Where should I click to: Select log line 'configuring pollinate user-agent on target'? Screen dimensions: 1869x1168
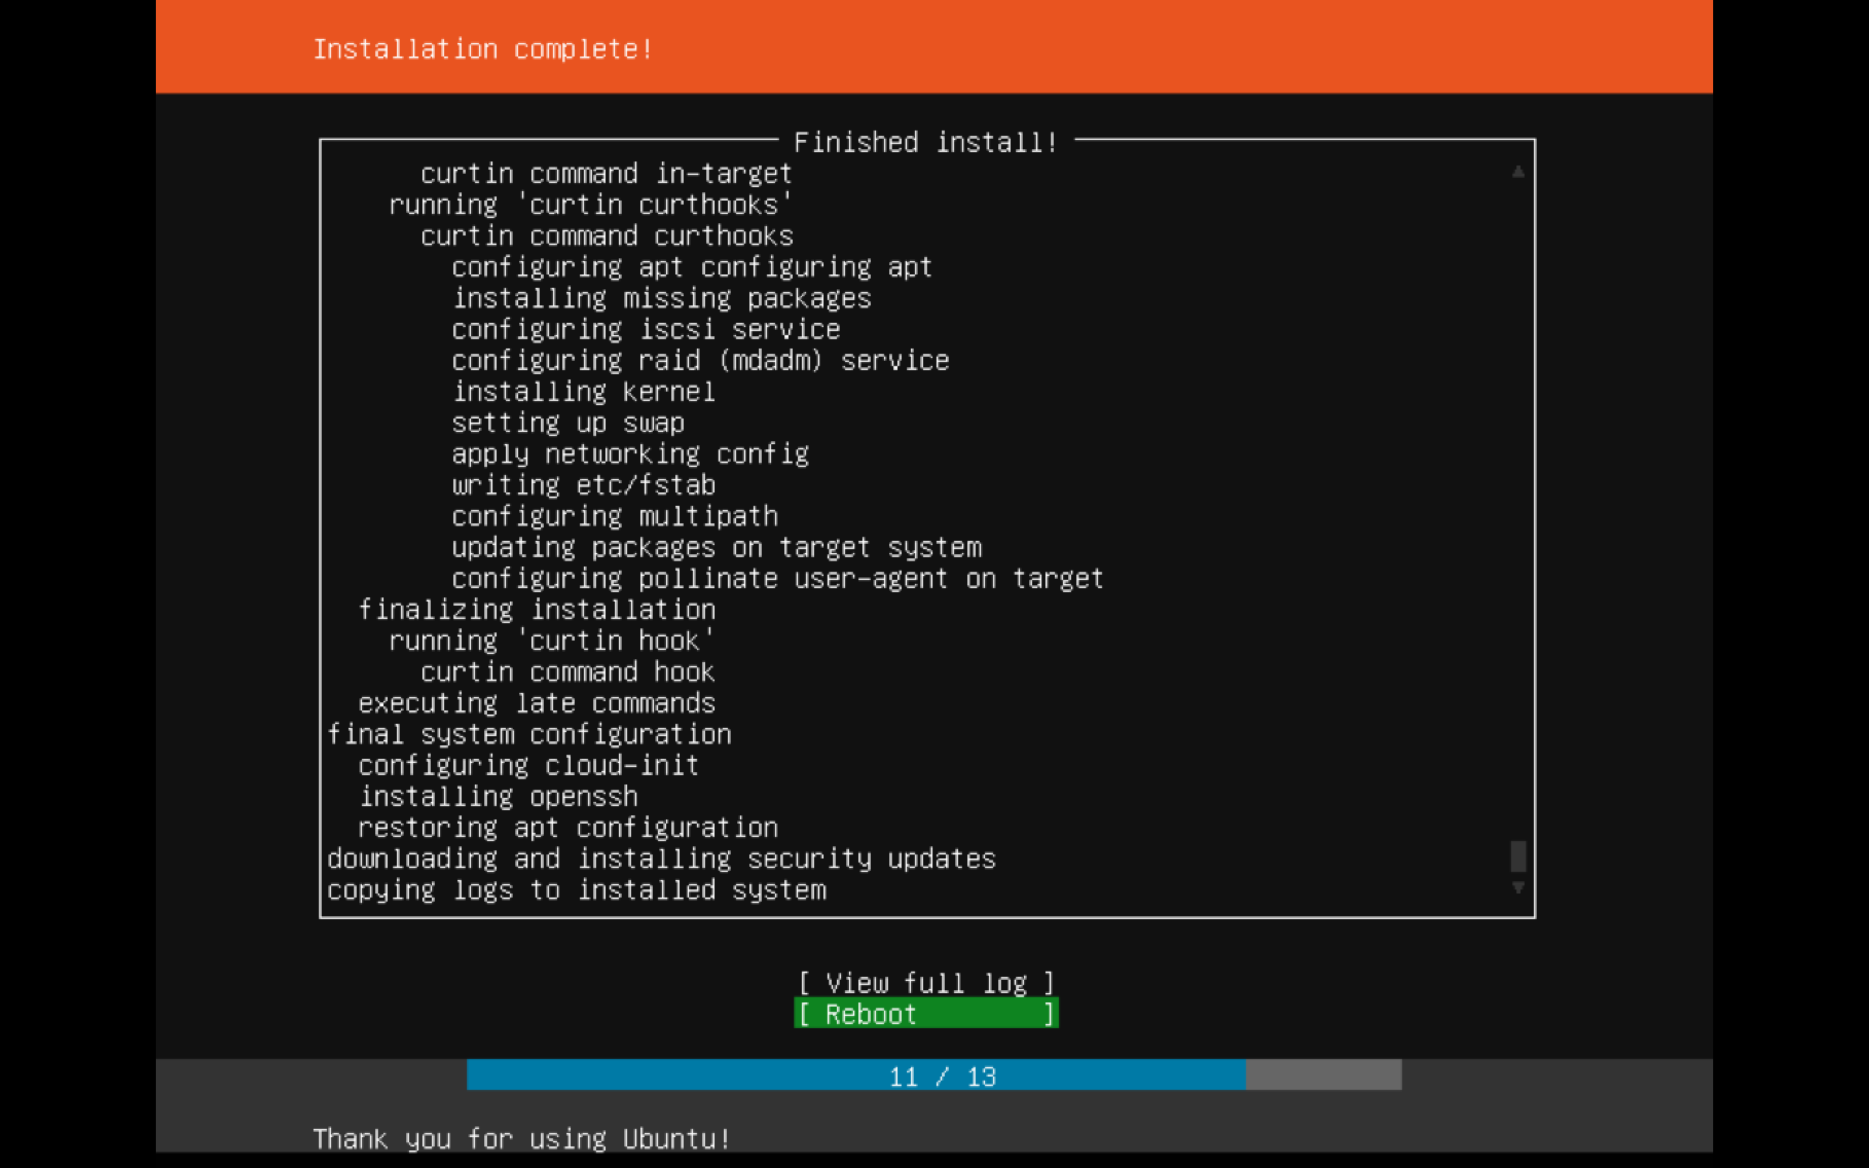[x=777, y=579]
